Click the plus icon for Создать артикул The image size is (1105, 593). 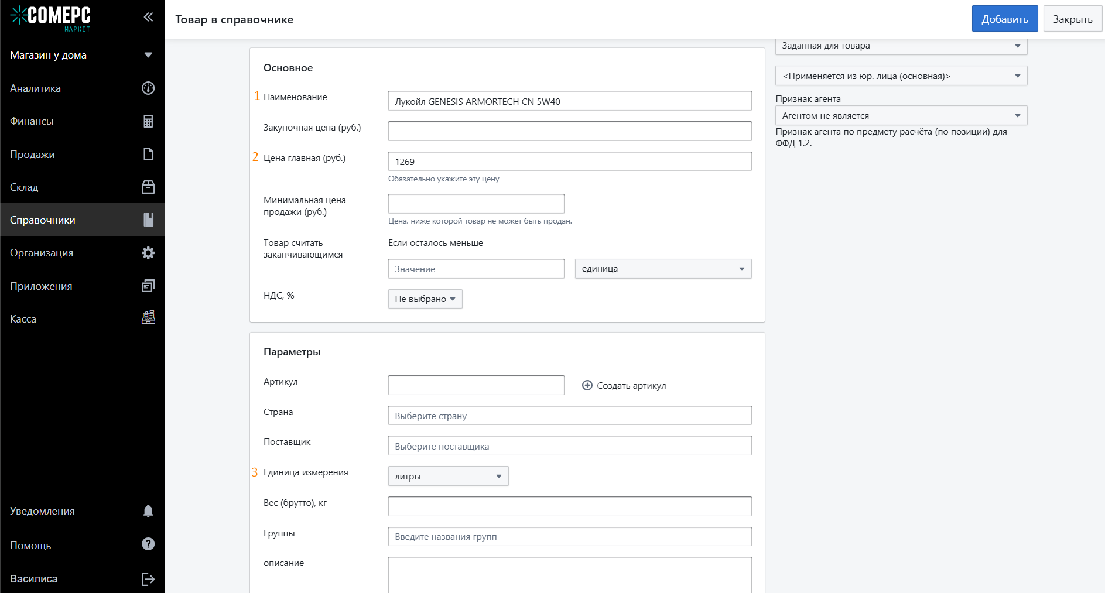pyautogui.click(x=587, y=385)
